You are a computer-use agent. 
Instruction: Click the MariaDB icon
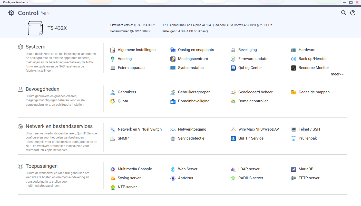294,169
